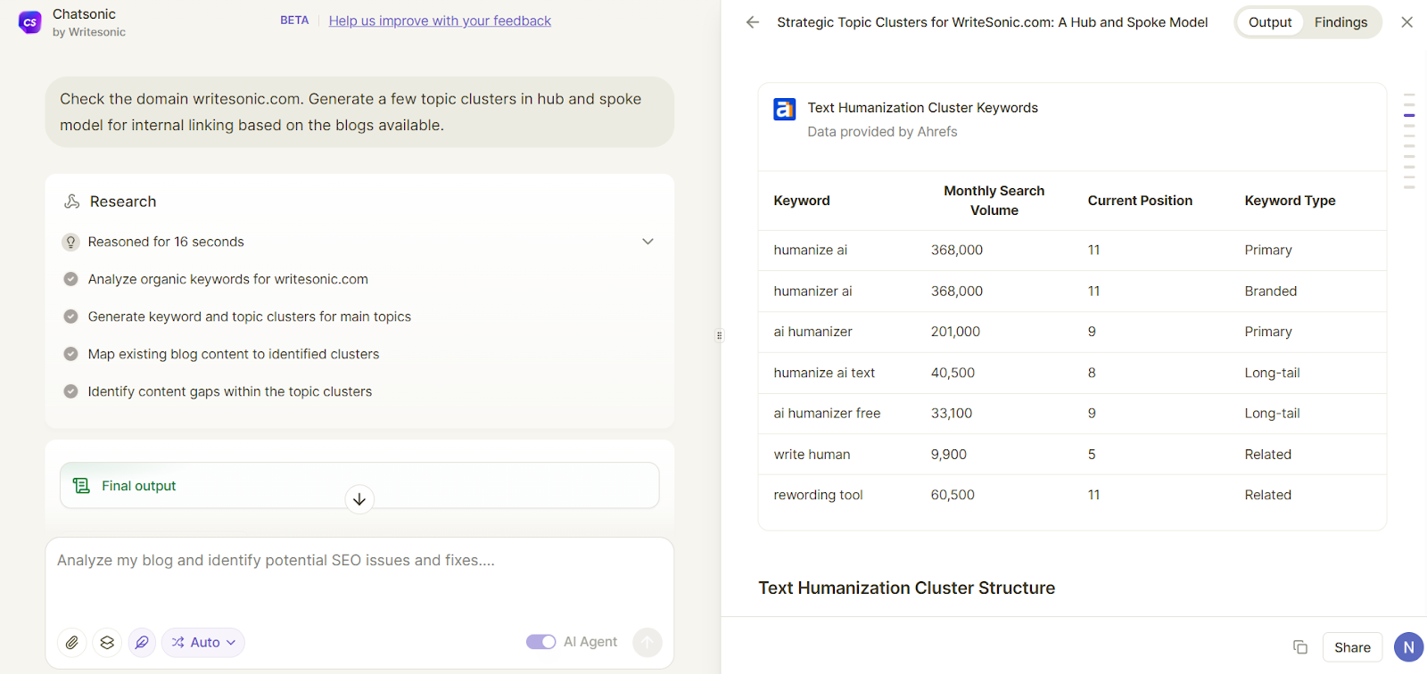1427x674 pixels.
Task: Select the write human keyword cell
Action: (x=812, y=454)
